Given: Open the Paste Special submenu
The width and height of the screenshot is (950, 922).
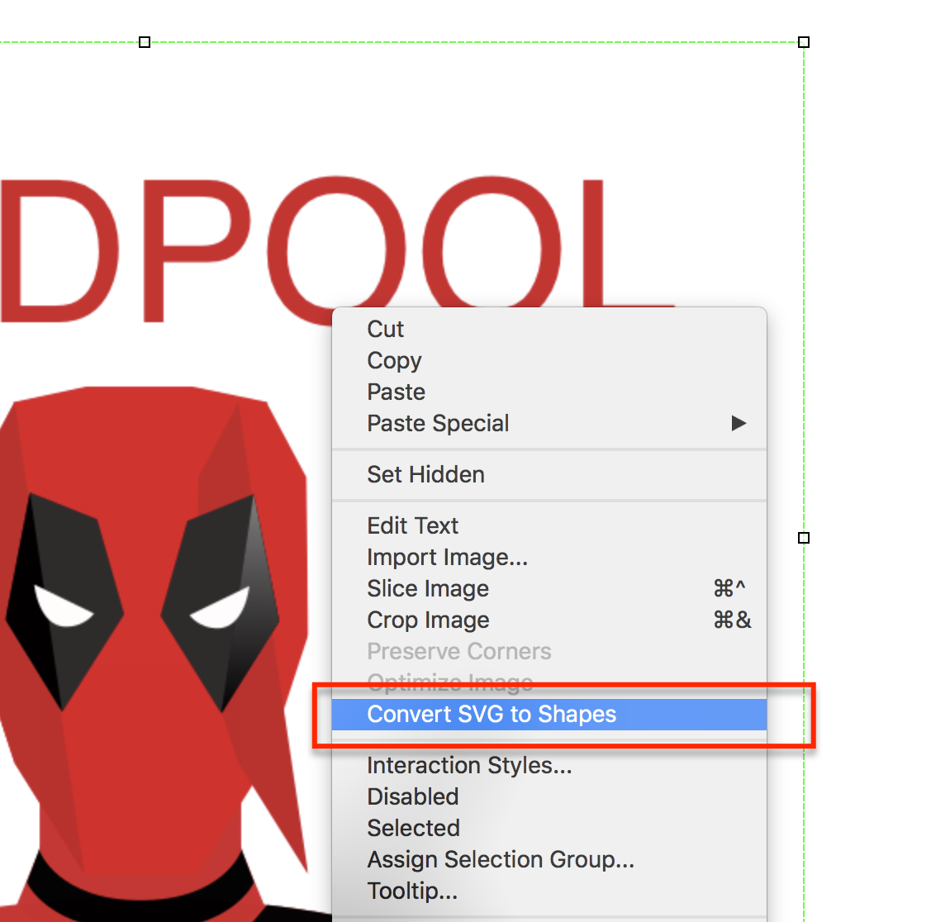Looking at the screenshot, I should (549, 424).
